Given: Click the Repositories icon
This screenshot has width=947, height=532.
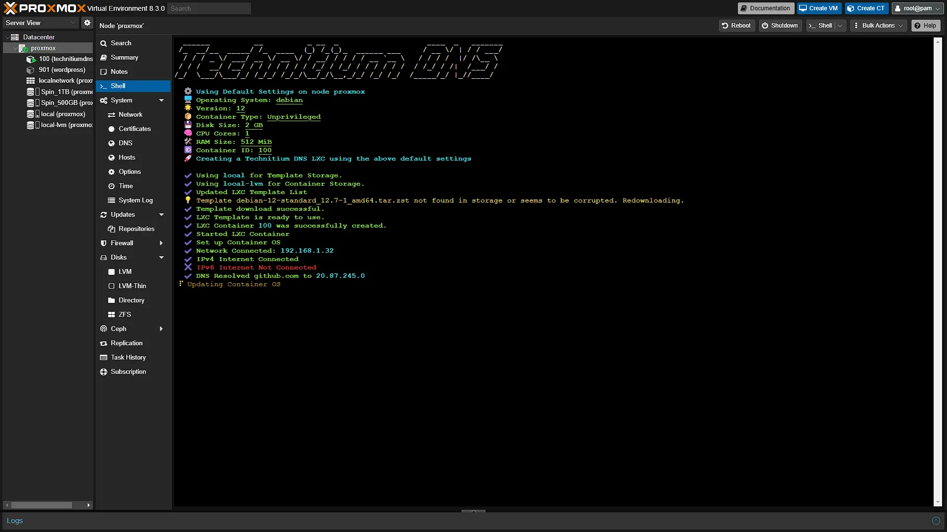Looking at the screenshot, I should click(111, 229).
